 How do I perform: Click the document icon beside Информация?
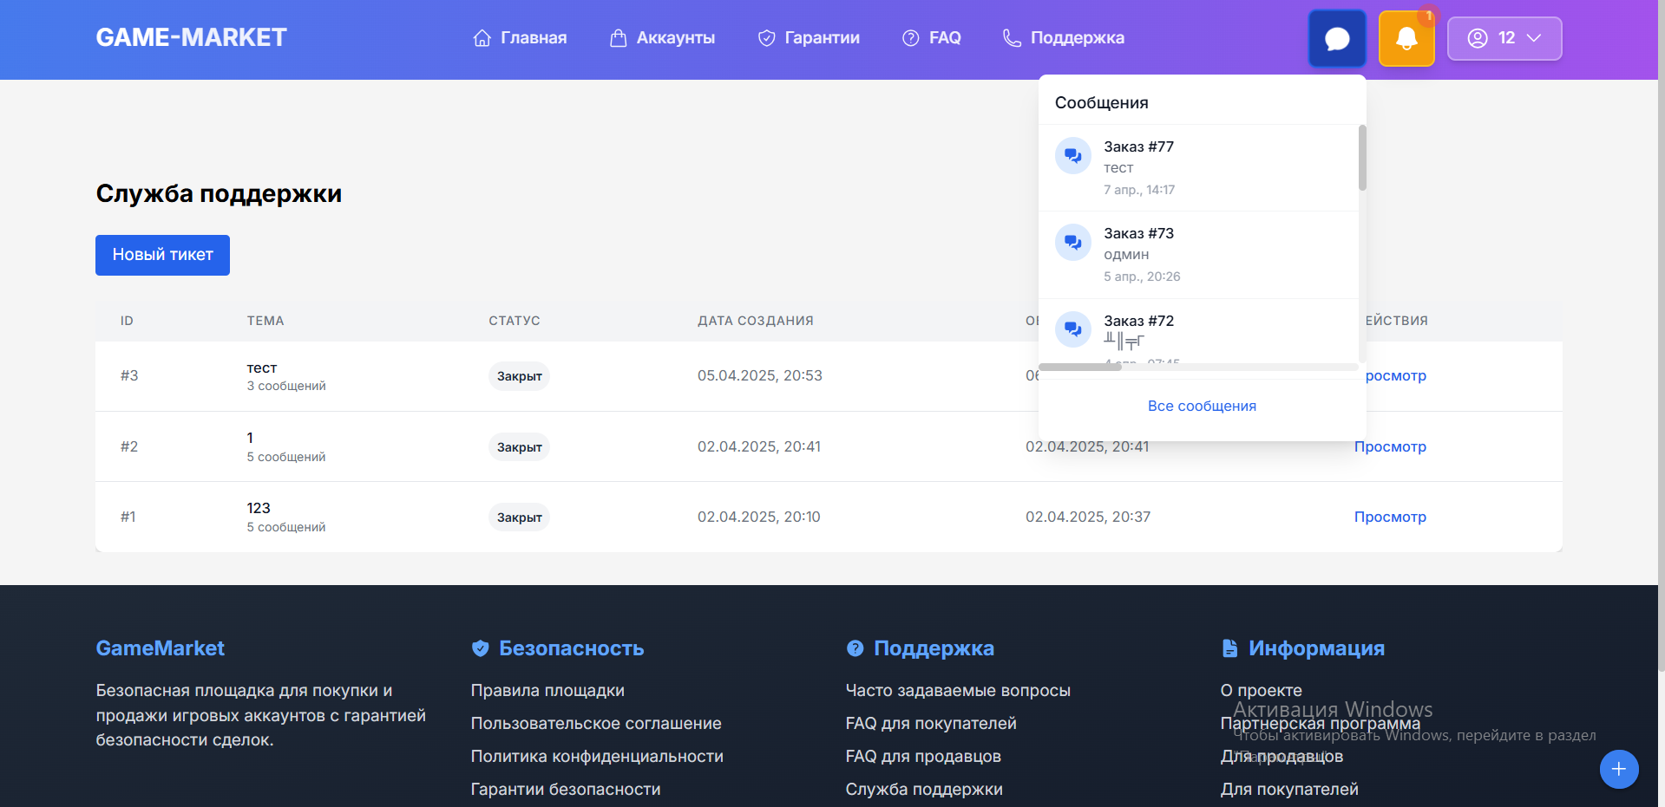[1229, 648]
